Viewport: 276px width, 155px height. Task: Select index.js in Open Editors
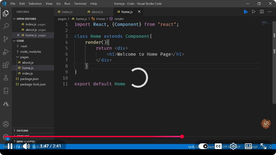[x=34, y=24]
